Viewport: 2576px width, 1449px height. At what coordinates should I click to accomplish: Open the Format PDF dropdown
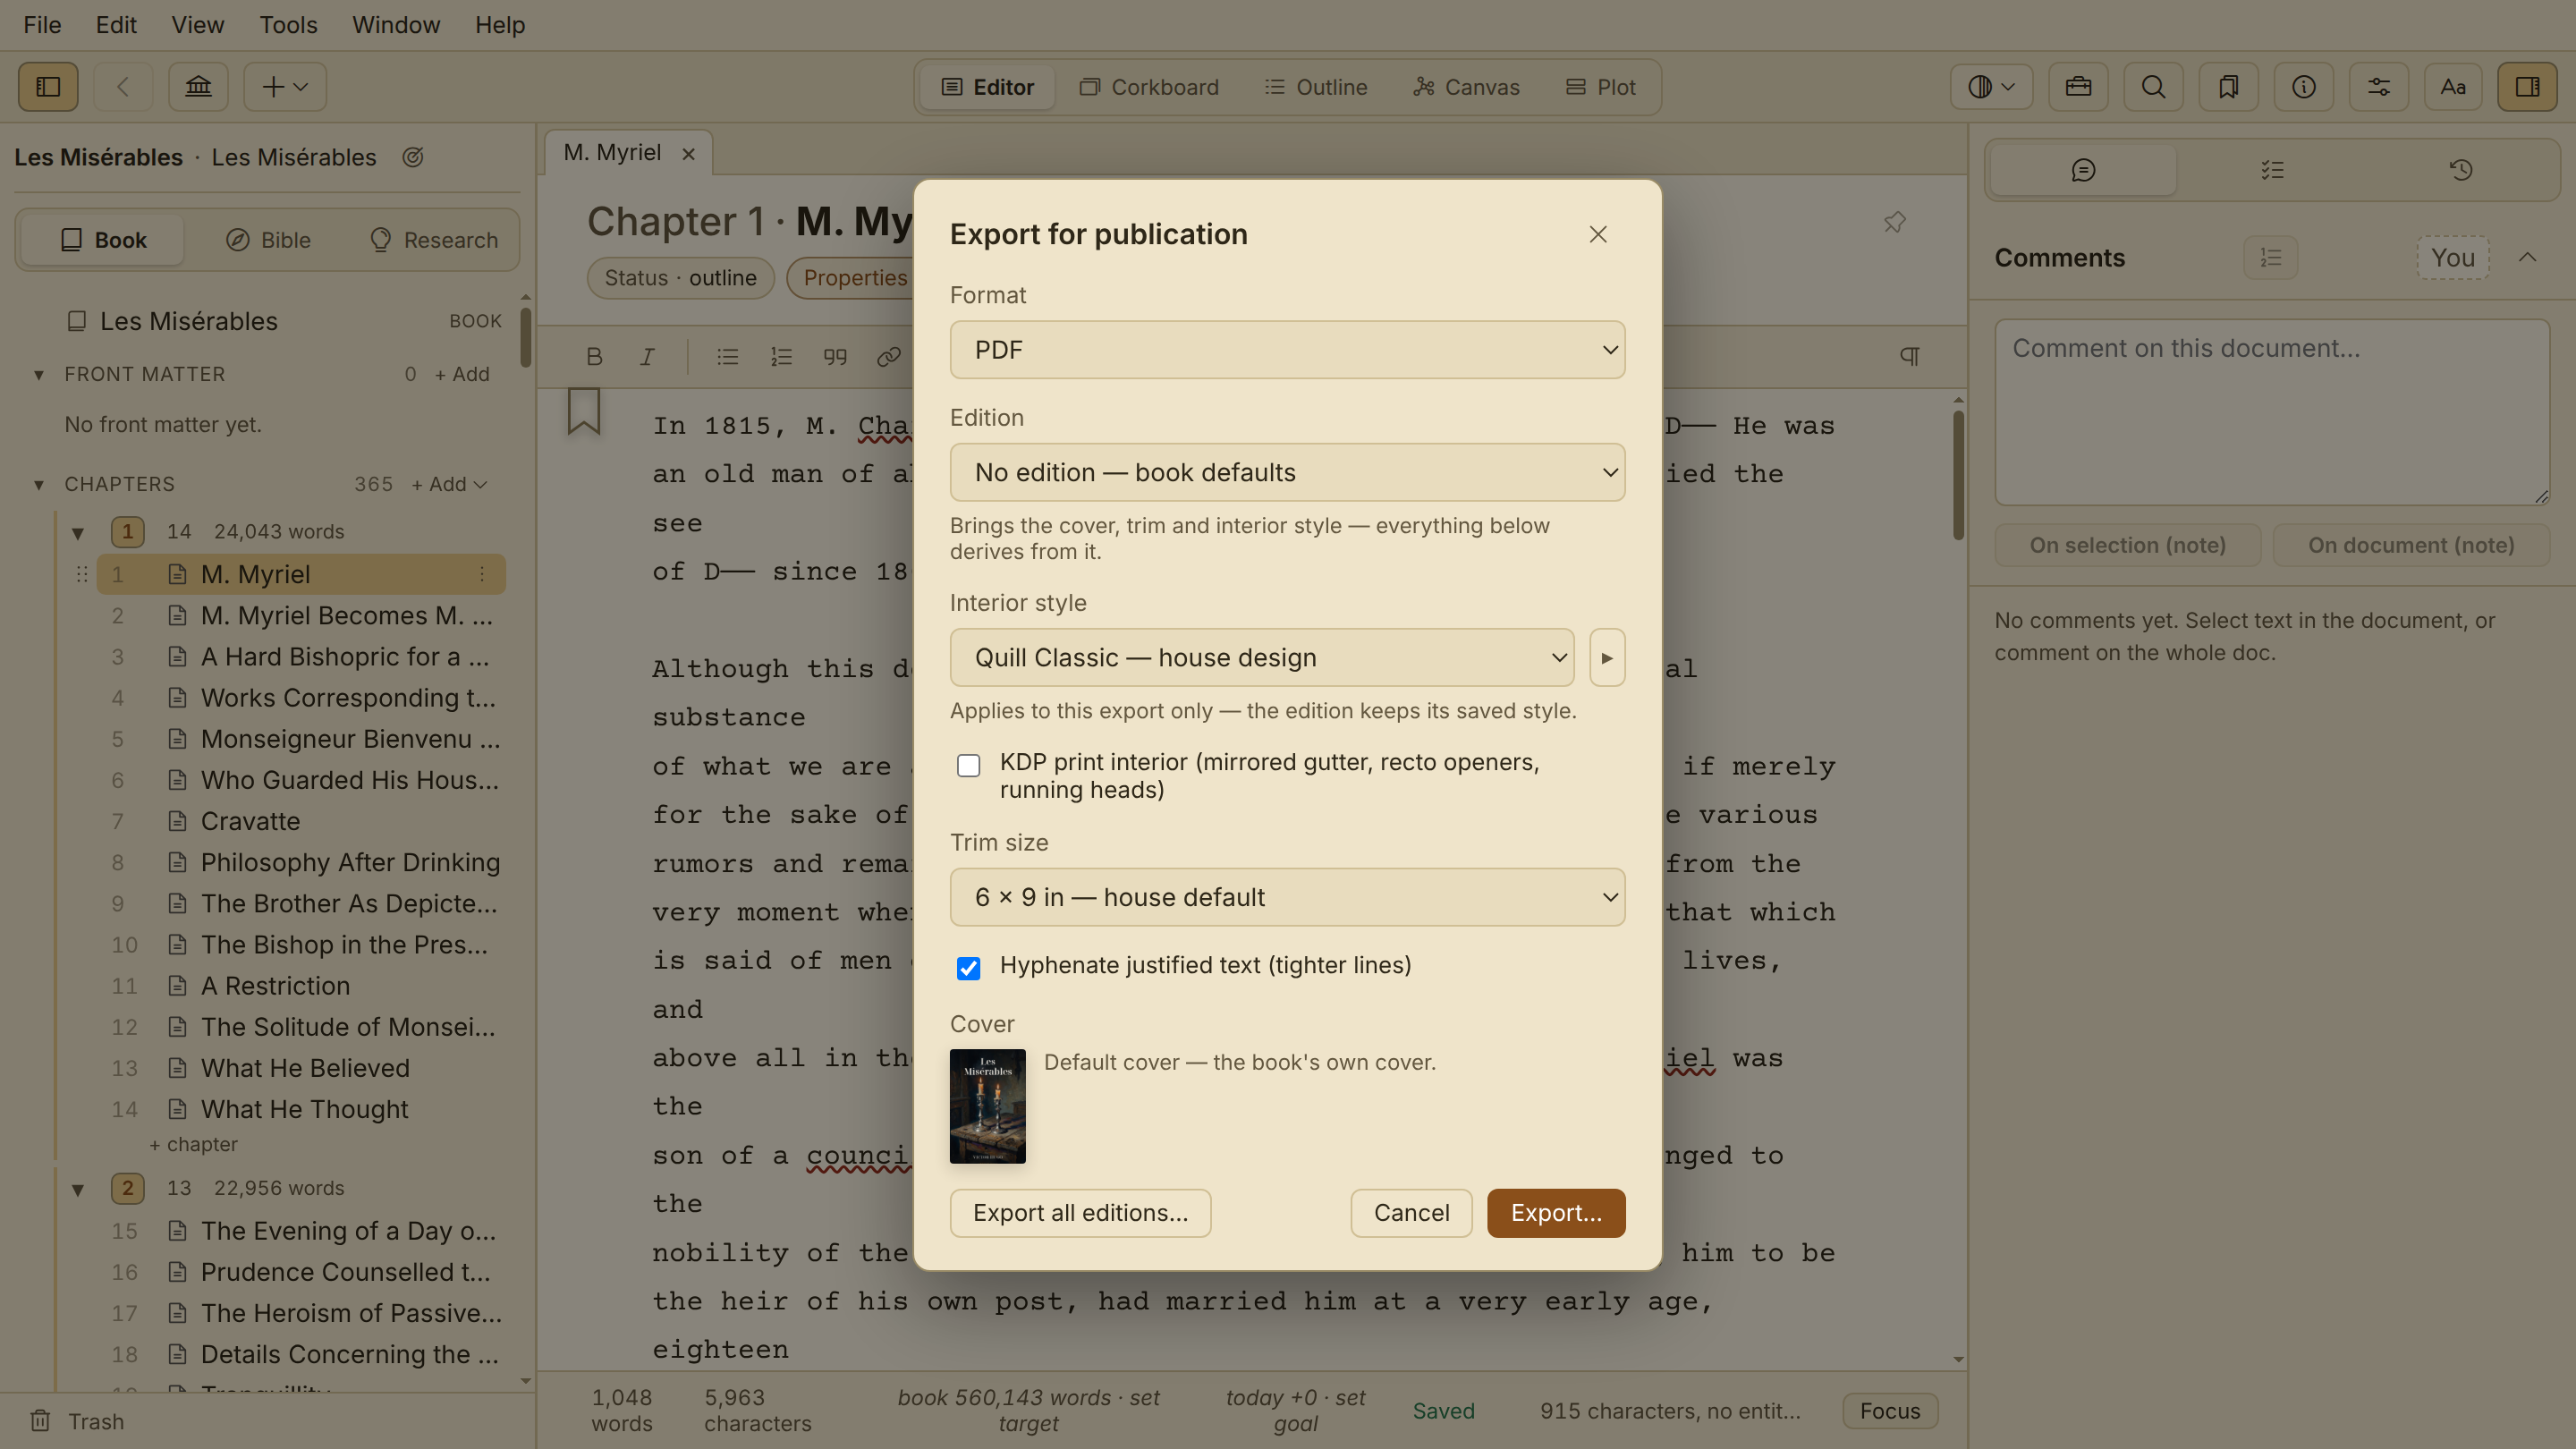[1287, 350]
